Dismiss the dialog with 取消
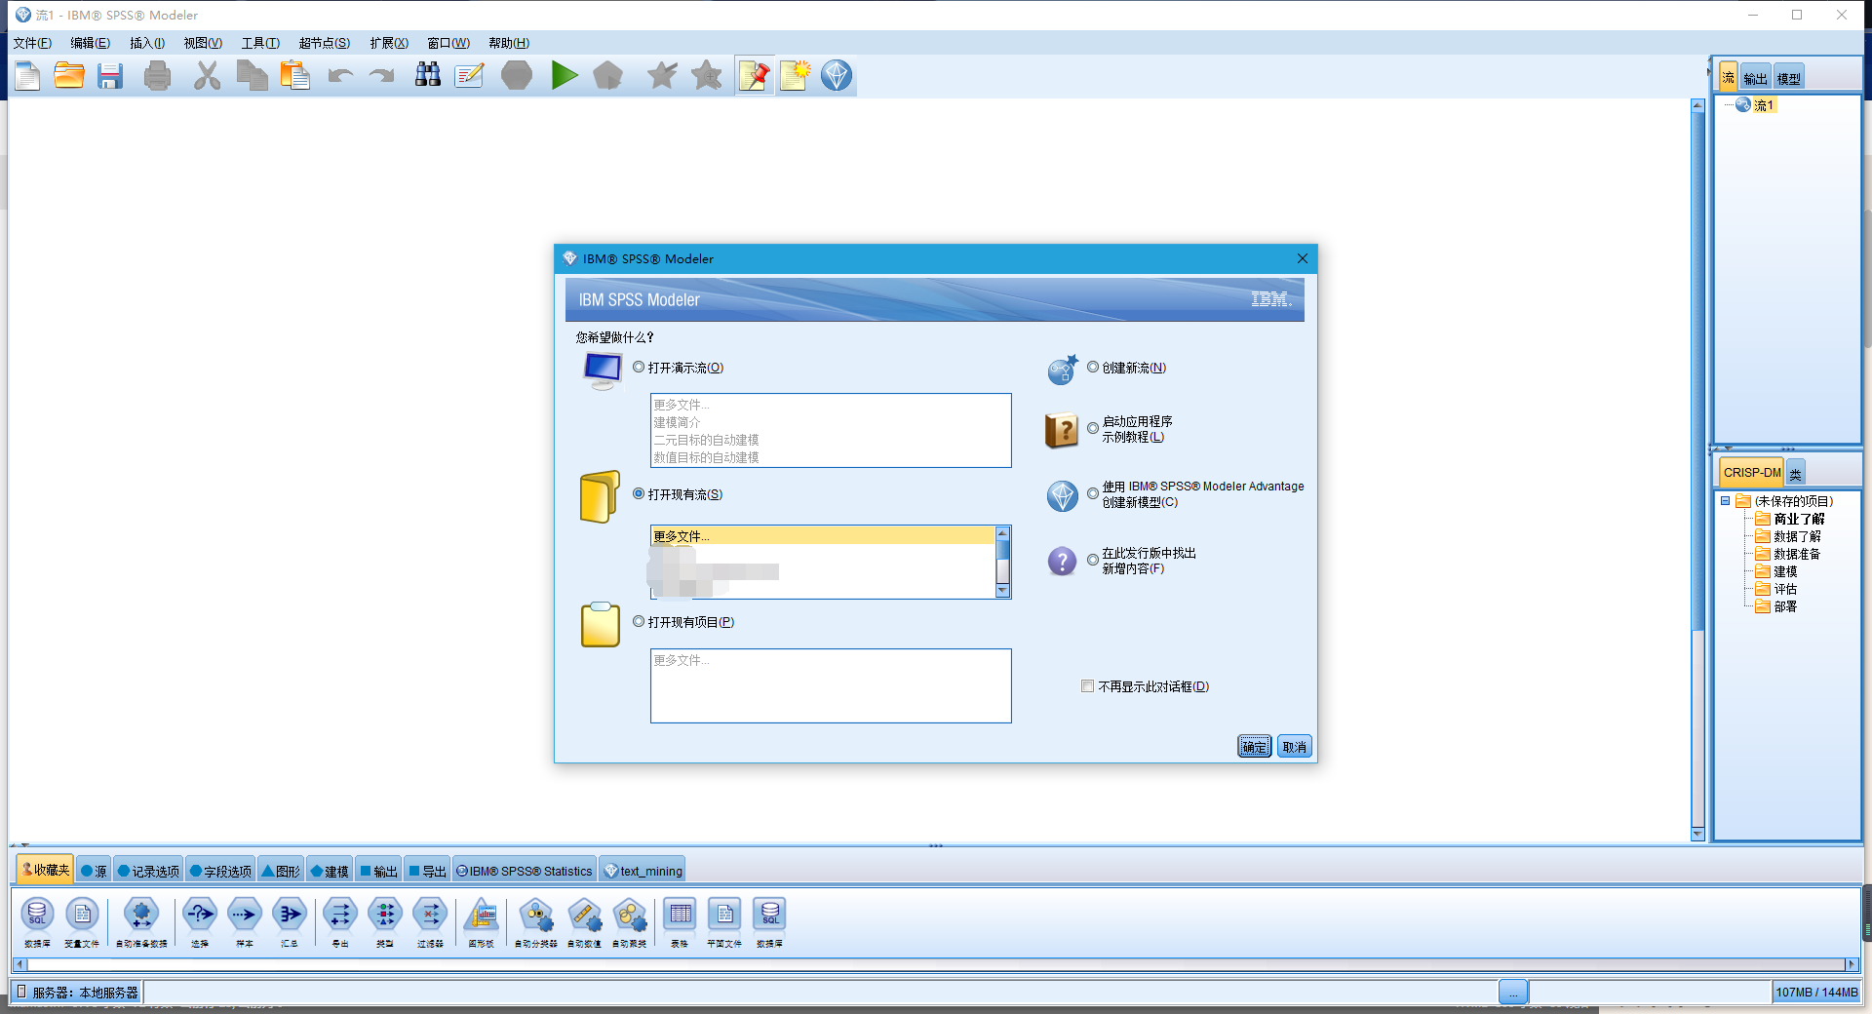The image size is (1872, 1014). coord(1295,747)
